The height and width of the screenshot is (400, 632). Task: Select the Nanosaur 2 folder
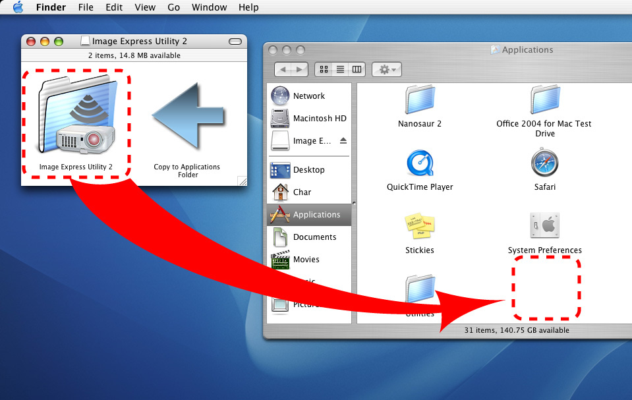(420, 100)
